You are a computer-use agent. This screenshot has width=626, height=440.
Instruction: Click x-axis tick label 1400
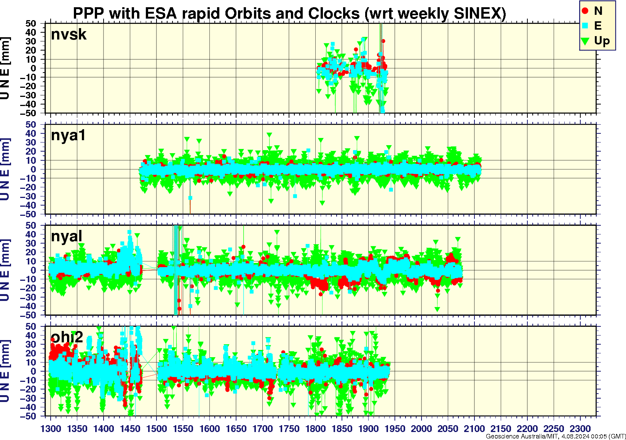(x=104, y=429)
